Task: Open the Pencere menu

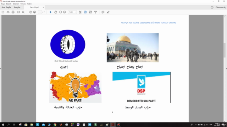Action: 23,4
